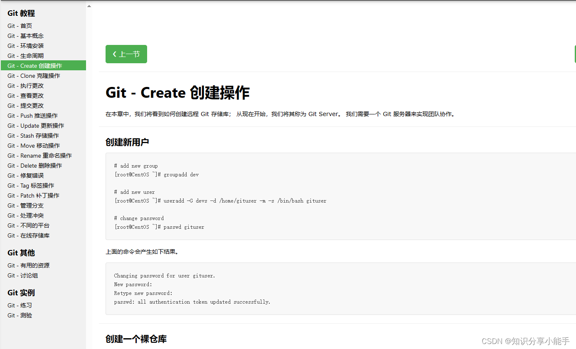
Task: Click the passwd gituser command line
Action: (x=159, y=227)
